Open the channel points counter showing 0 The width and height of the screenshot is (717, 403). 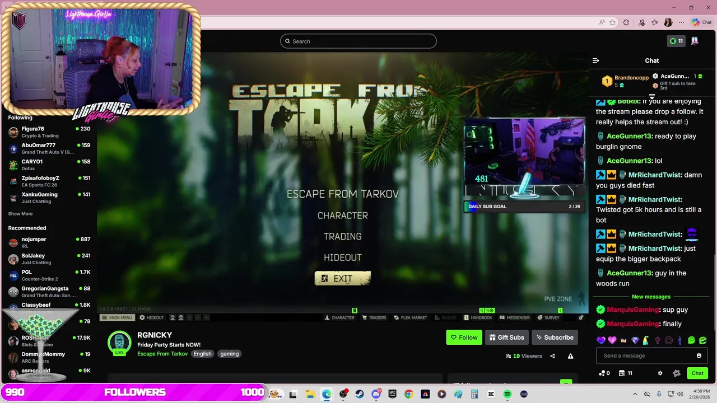[x=604, y=373]
